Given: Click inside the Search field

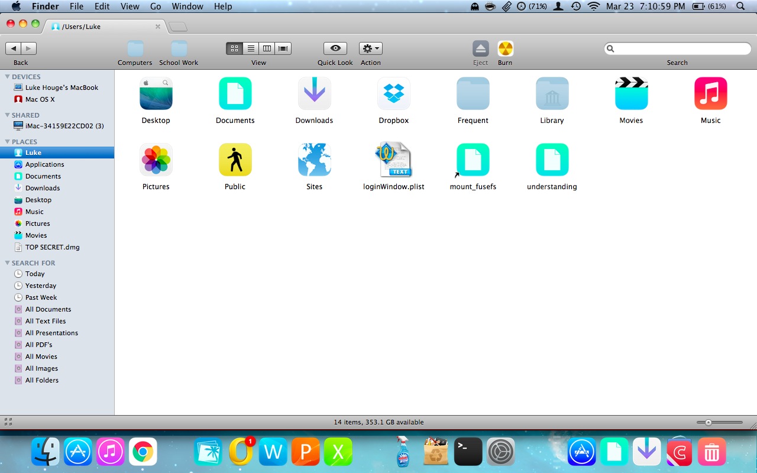Looking at the screenshot, I should (x=676, y=48).
